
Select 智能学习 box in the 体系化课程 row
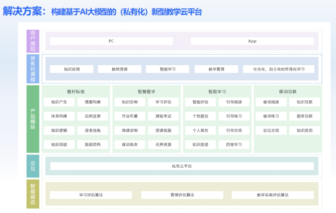[168, 69]
